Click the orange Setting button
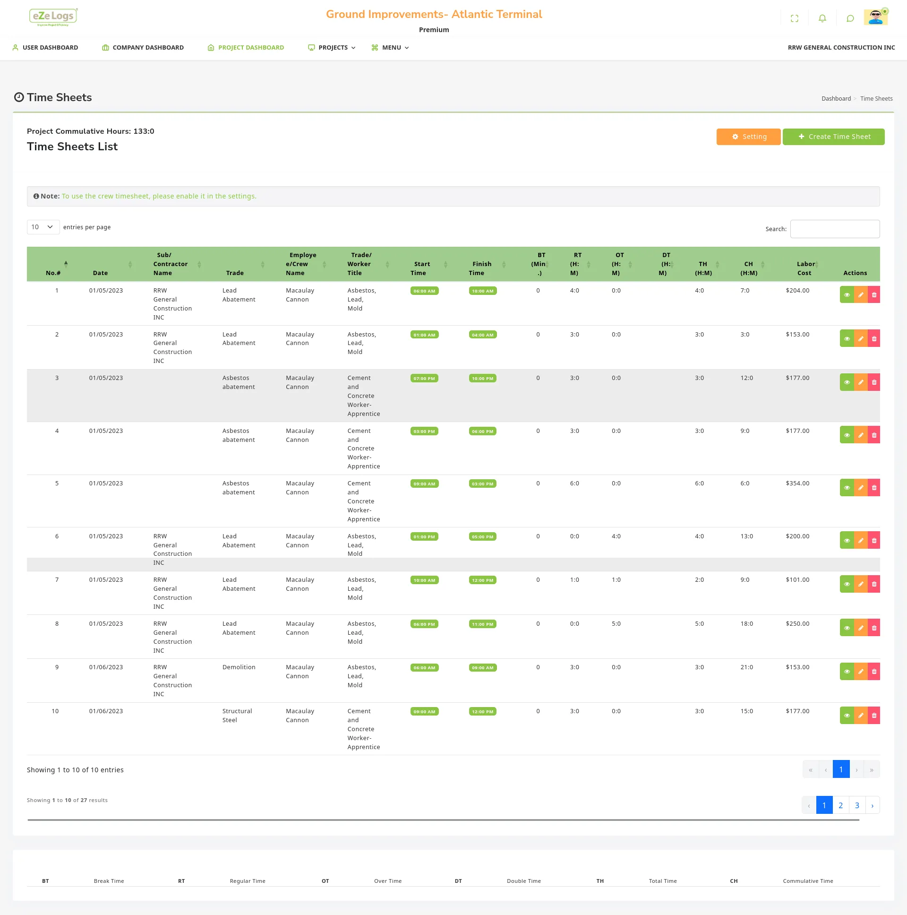This screenshot has height=915, width=907. 748,137
